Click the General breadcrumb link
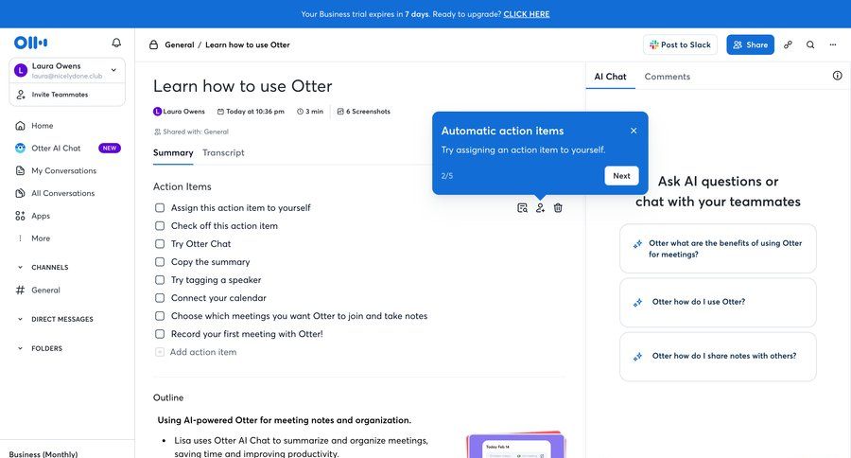Viewport: 851px width, 458px height. pos(180,45)
